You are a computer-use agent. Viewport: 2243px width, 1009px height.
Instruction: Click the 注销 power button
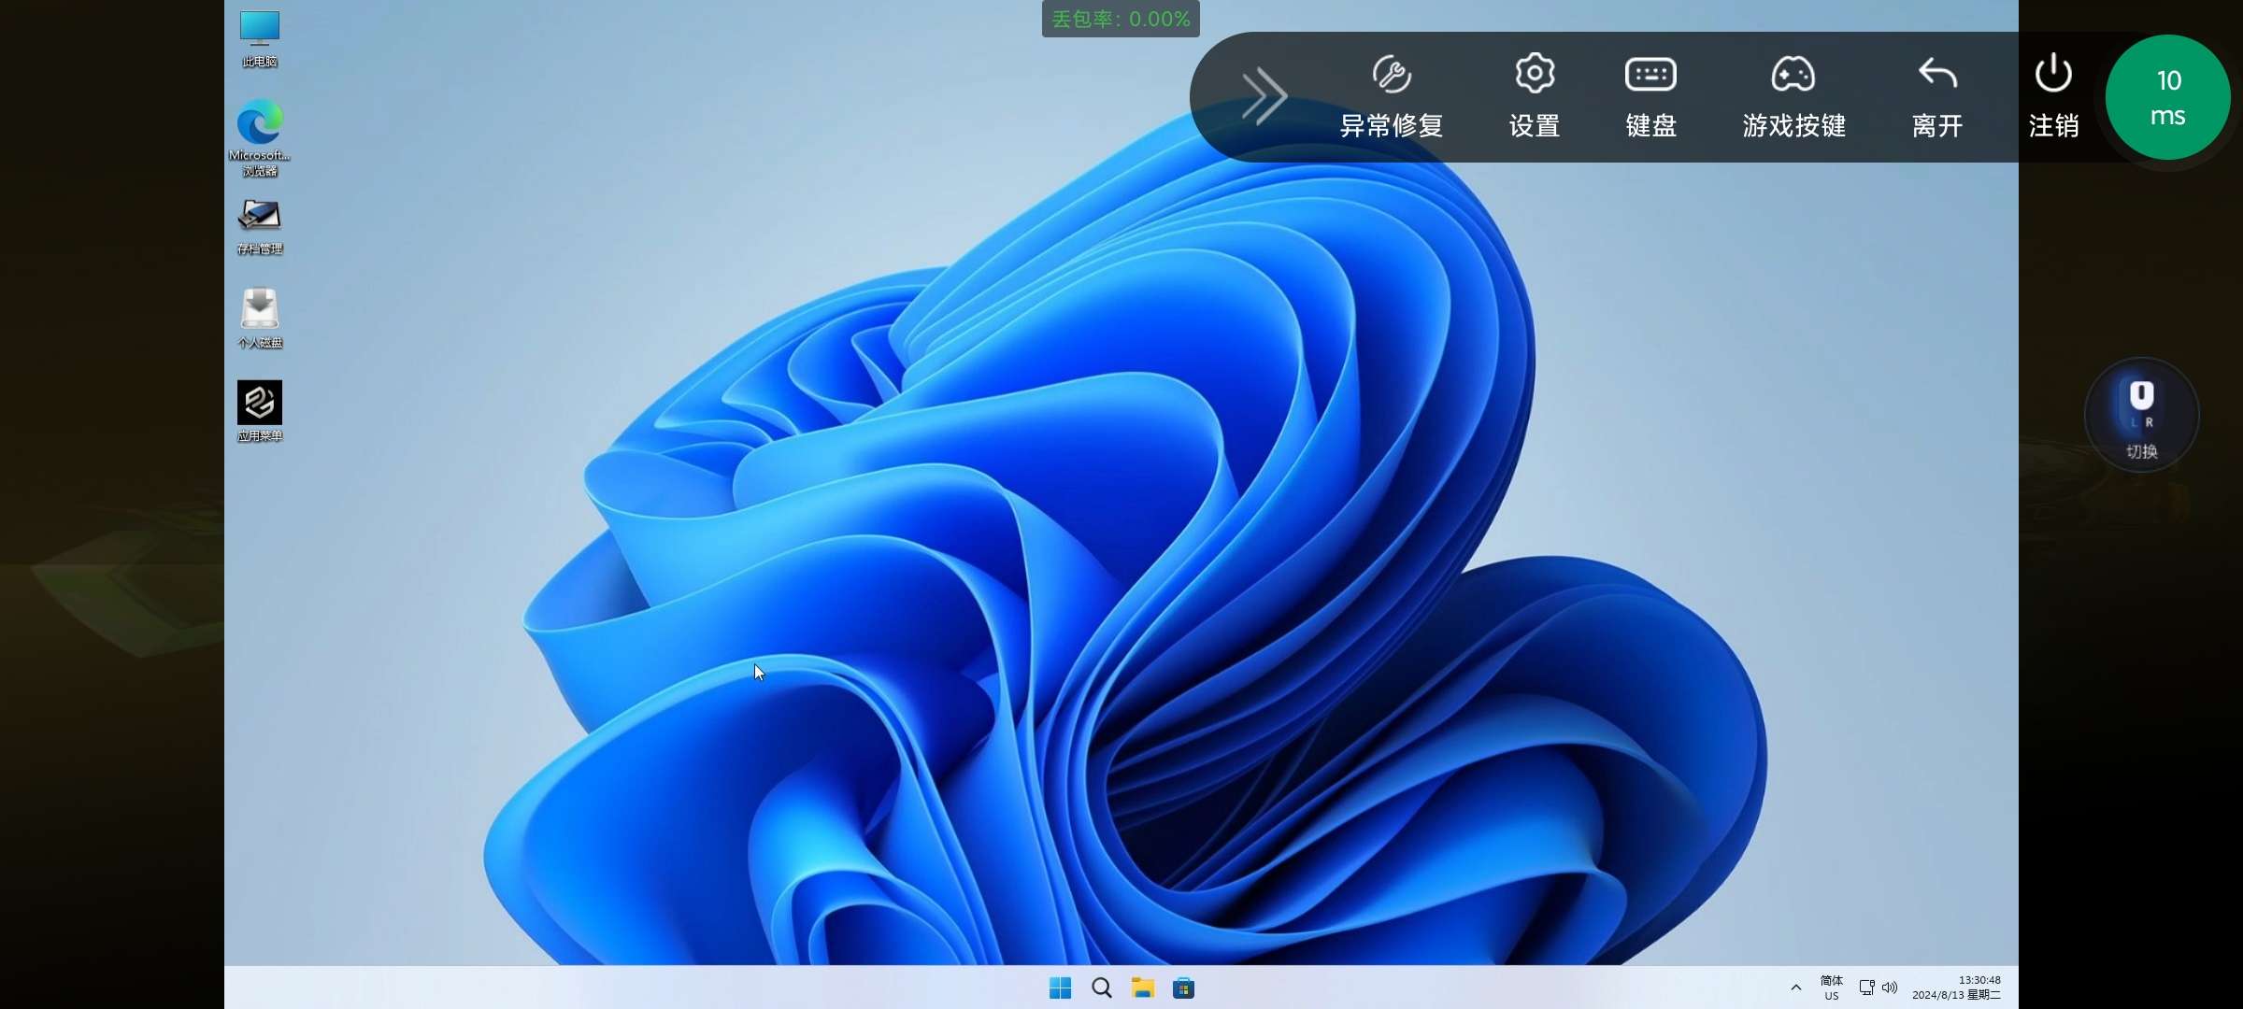click(2053, 97)
